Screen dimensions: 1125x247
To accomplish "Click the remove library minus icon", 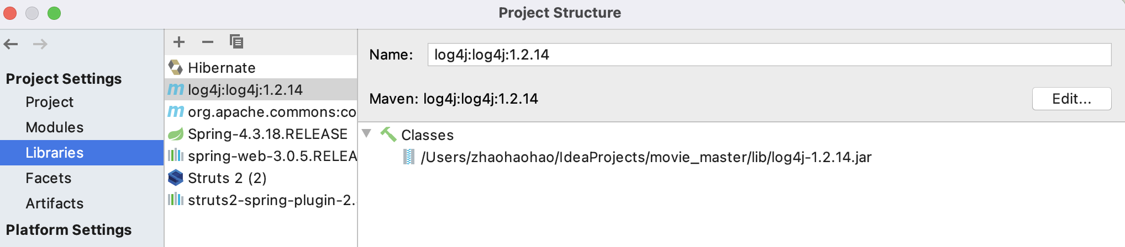I will (x=208, y=42).
